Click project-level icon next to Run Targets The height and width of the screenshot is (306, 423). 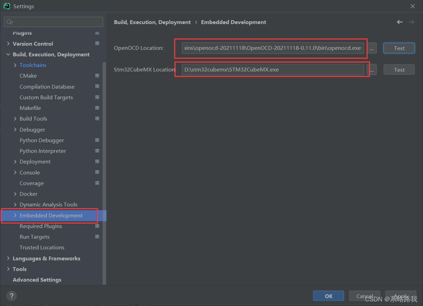pyautogui.click(x=97, y=237)
